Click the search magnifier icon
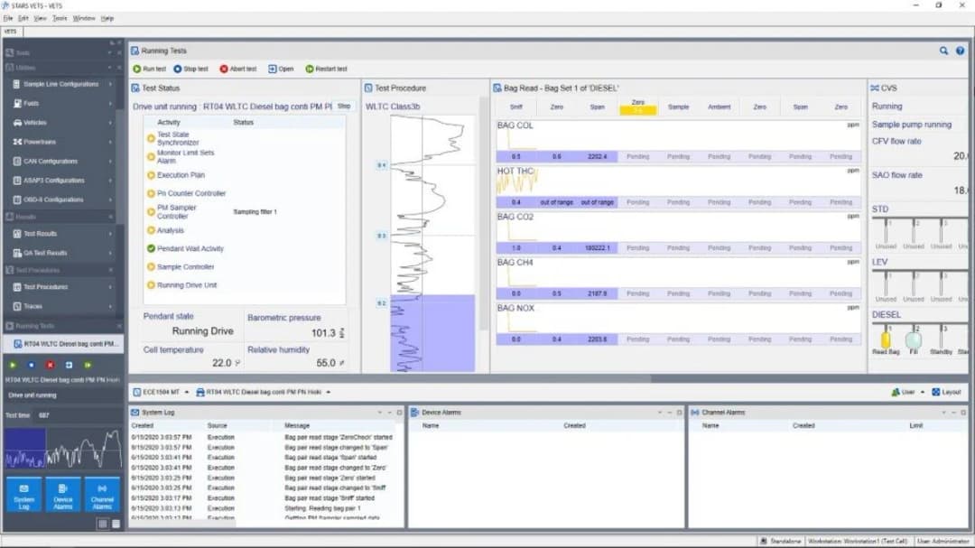The height and width of the screenshot is (548, 975). point(943,51)
